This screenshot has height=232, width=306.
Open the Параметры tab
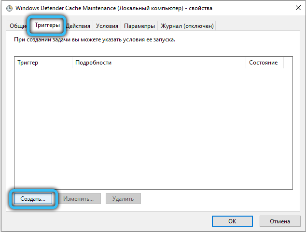pyautogui.click(x=139, y=26)
